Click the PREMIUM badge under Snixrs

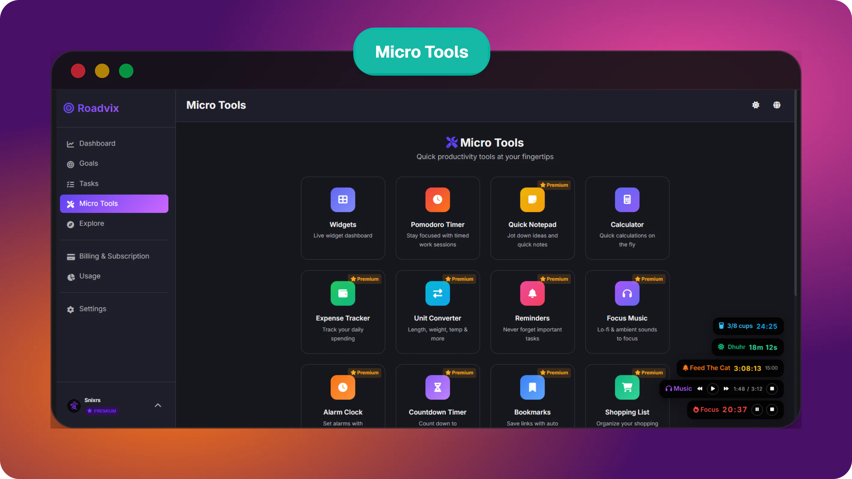pos(102,411)
